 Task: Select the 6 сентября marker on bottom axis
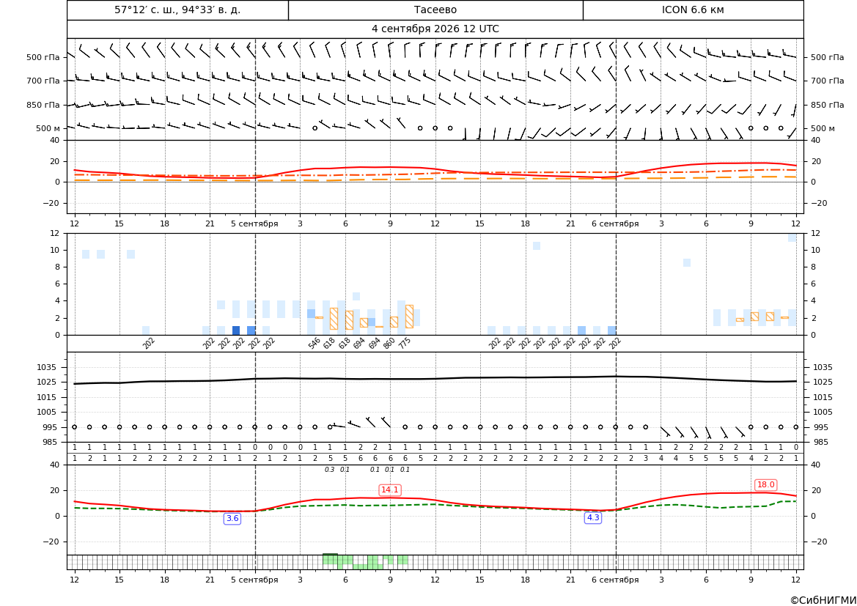(x=615, y=580)
